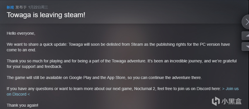Click the downward triangle arrow button
Screen dimensions: 249x109
245,46
